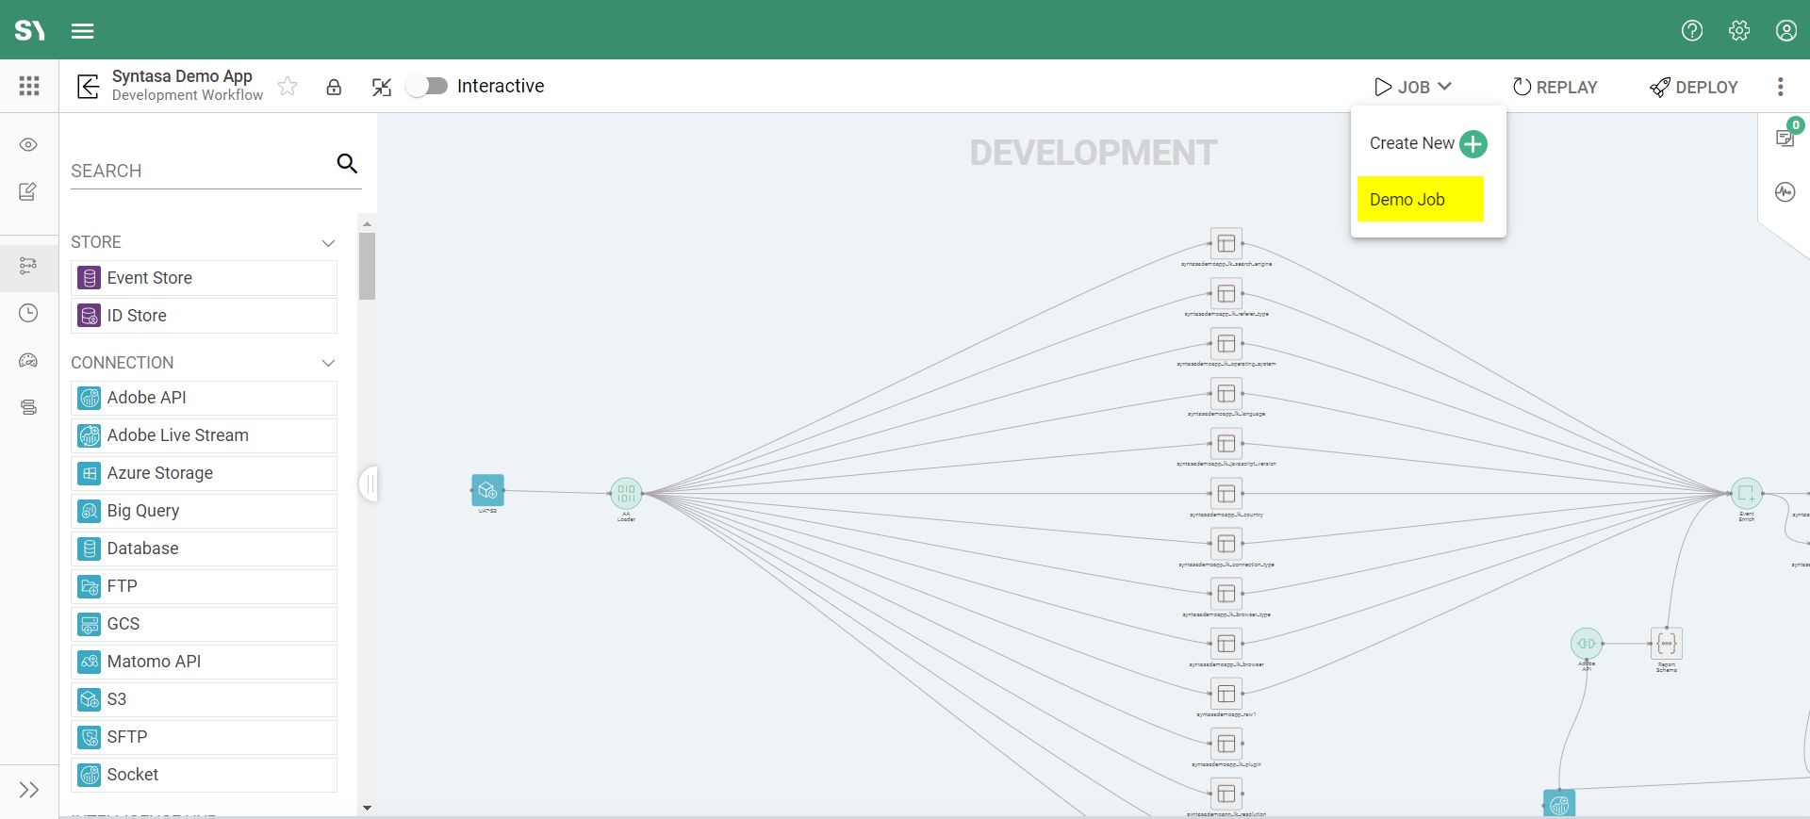
Task: Open the hamburger navigation menu
Action: pos(83,31)
